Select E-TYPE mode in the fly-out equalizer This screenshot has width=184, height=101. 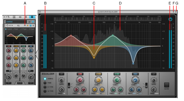pos(45,87)
